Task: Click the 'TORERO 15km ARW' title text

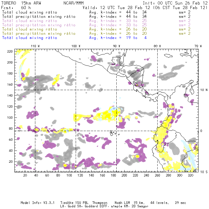Action: pyautogui.click(x=21, y=3)
